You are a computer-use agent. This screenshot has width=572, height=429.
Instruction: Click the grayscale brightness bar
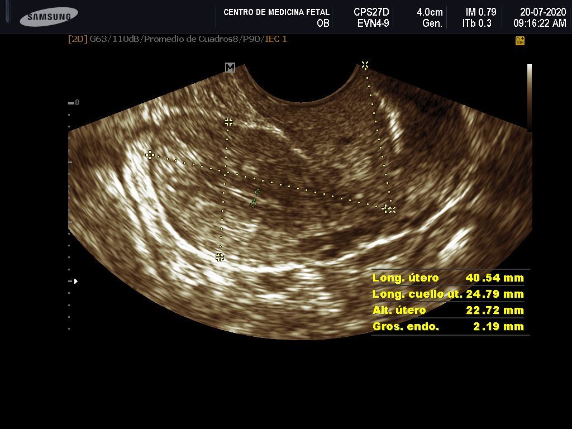(530, 97)
